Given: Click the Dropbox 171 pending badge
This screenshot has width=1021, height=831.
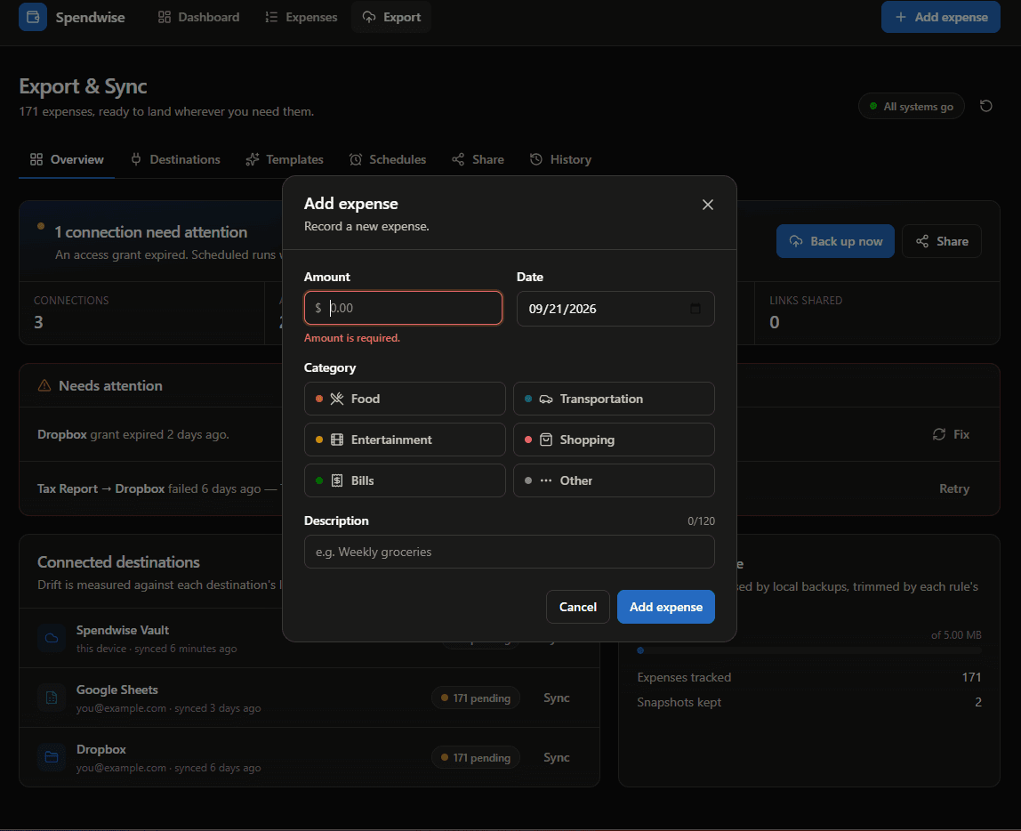Looking at the screenshot, I should coord(475,757).
